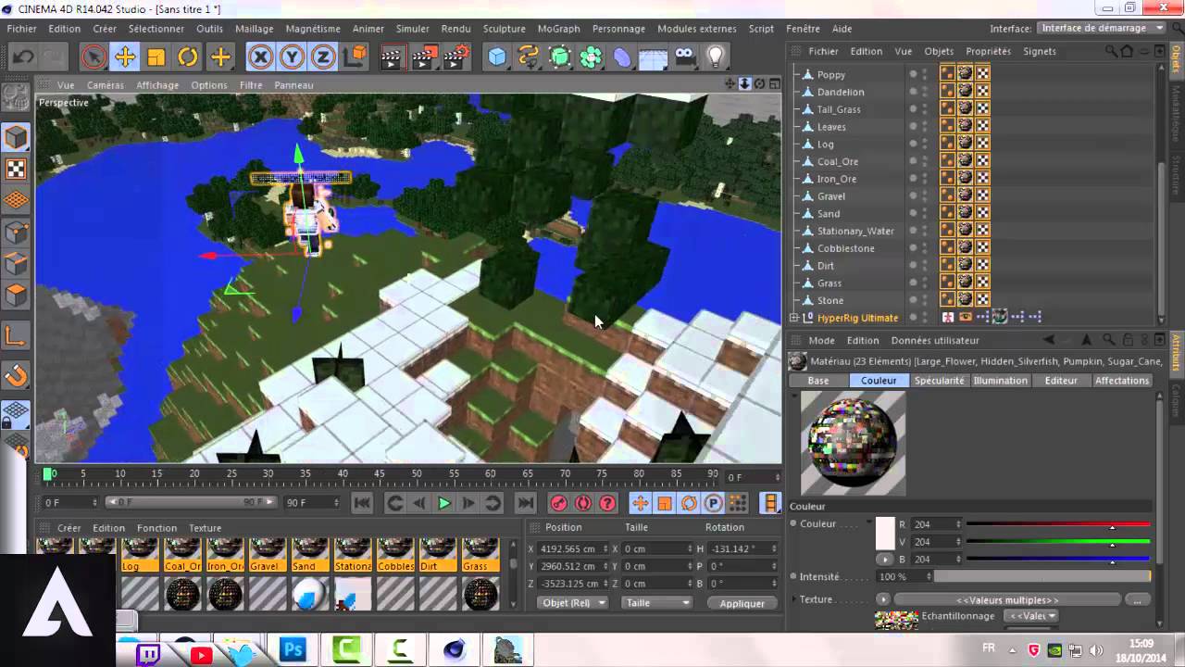Adjust the red R color slider
This screenshot has height=667, width=1185.
pos(1058,524)
